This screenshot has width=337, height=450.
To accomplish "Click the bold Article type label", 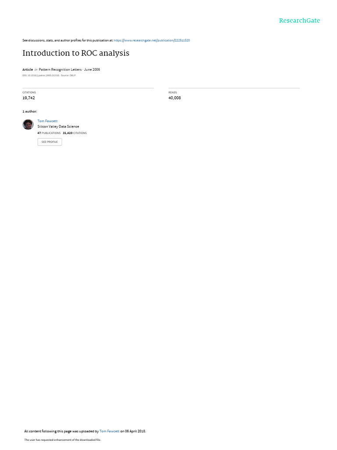I will coord(28,69).
